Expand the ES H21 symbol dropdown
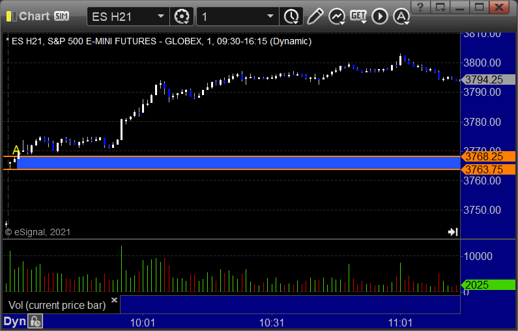This screenshot has width=518, height=331. (x=128, y=16)
